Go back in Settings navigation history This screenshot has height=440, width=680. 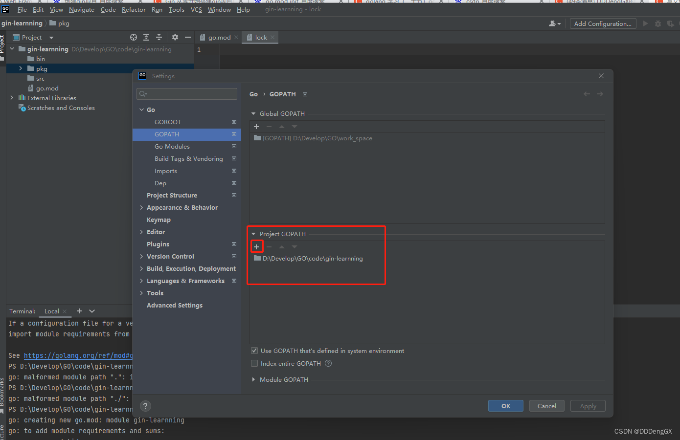[587, 94]
